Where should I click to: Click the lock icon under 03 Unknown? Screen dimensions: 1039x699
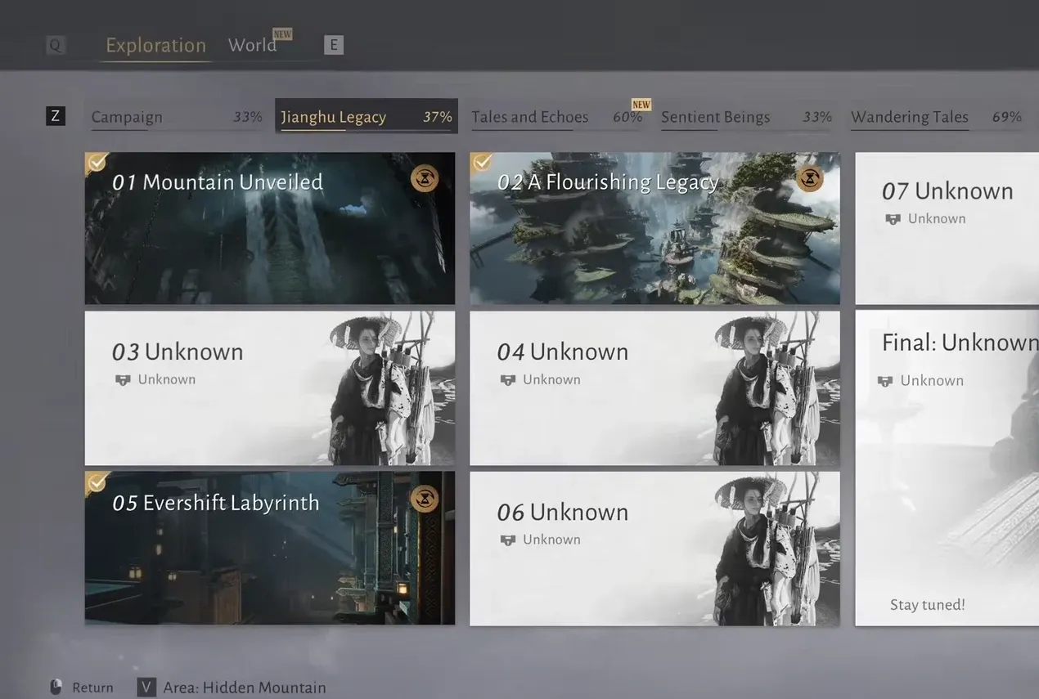pos(123,380)
